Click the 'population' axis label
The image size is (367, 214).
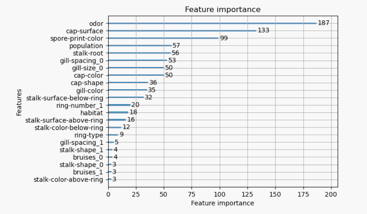click(86, 46)
